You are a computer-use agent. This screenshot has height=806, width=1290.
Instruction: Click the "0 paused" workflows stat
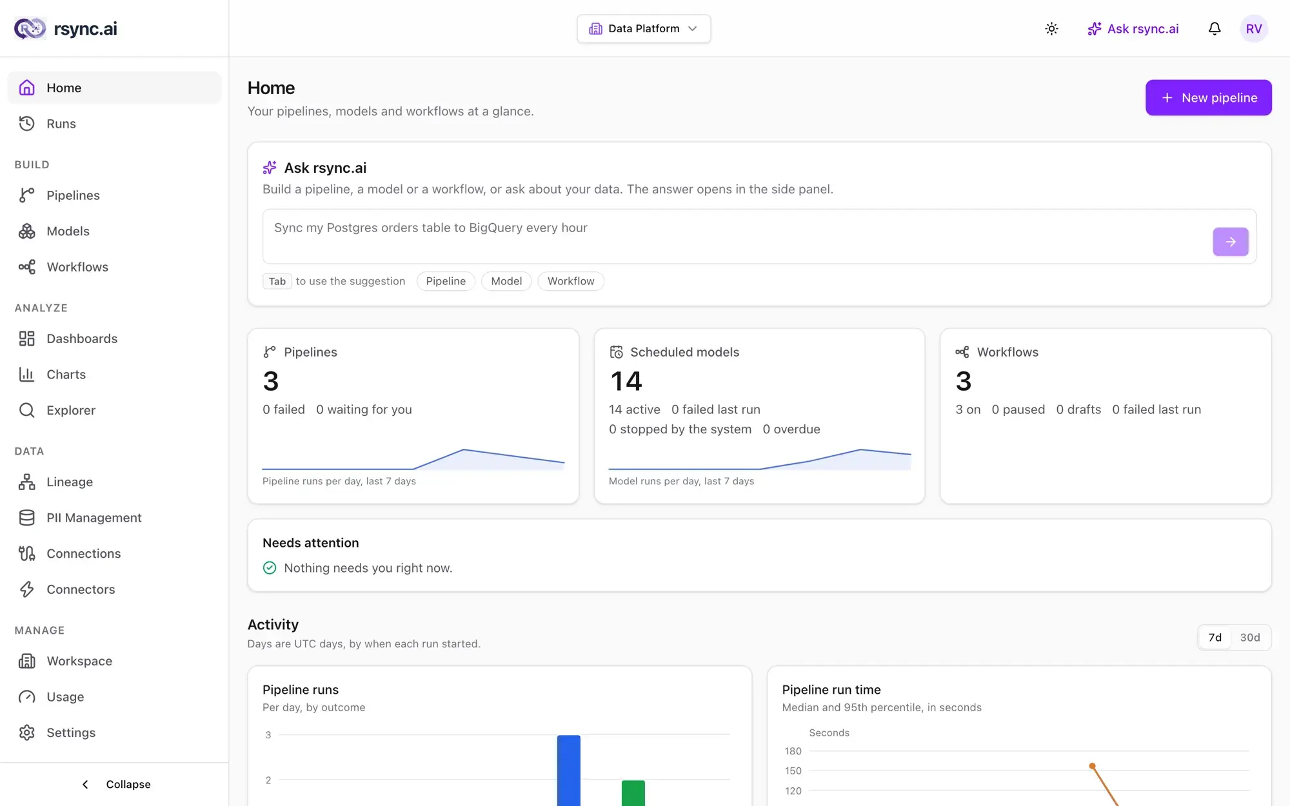[1018, 409]
